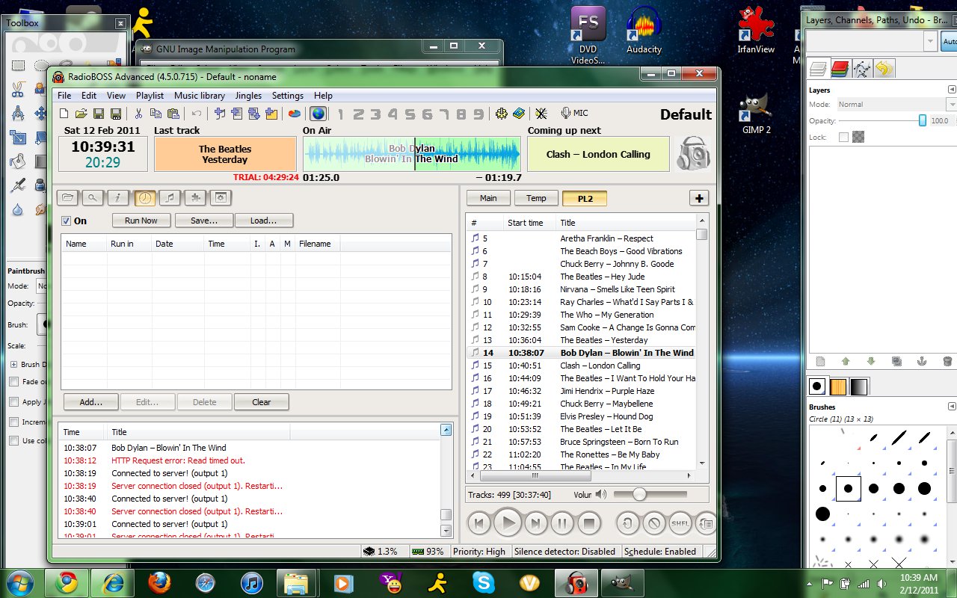Click the On Air waveform progress display
This screenshot has height=598, width=957.
[x=411, y=154]
